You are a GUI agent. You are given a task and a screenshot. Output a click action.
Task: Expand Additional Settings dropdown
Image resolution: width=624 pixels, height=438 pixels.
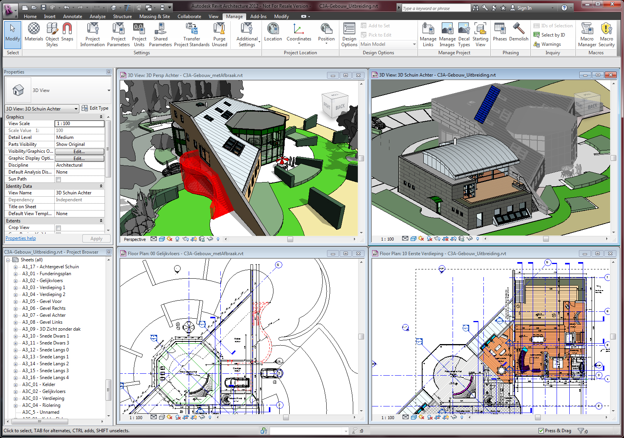point(259,42)
